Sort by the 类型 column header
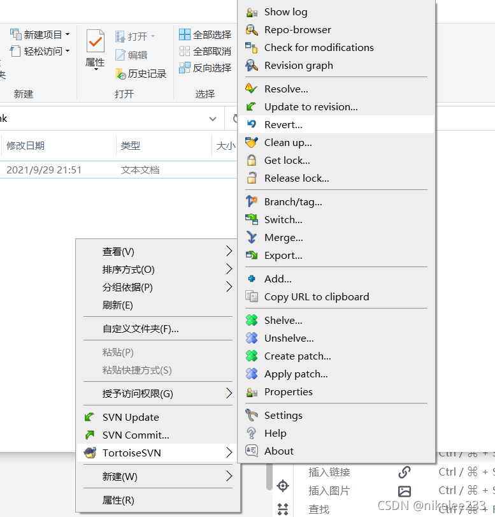Screen dimensions: 495x517 (131, 145)
